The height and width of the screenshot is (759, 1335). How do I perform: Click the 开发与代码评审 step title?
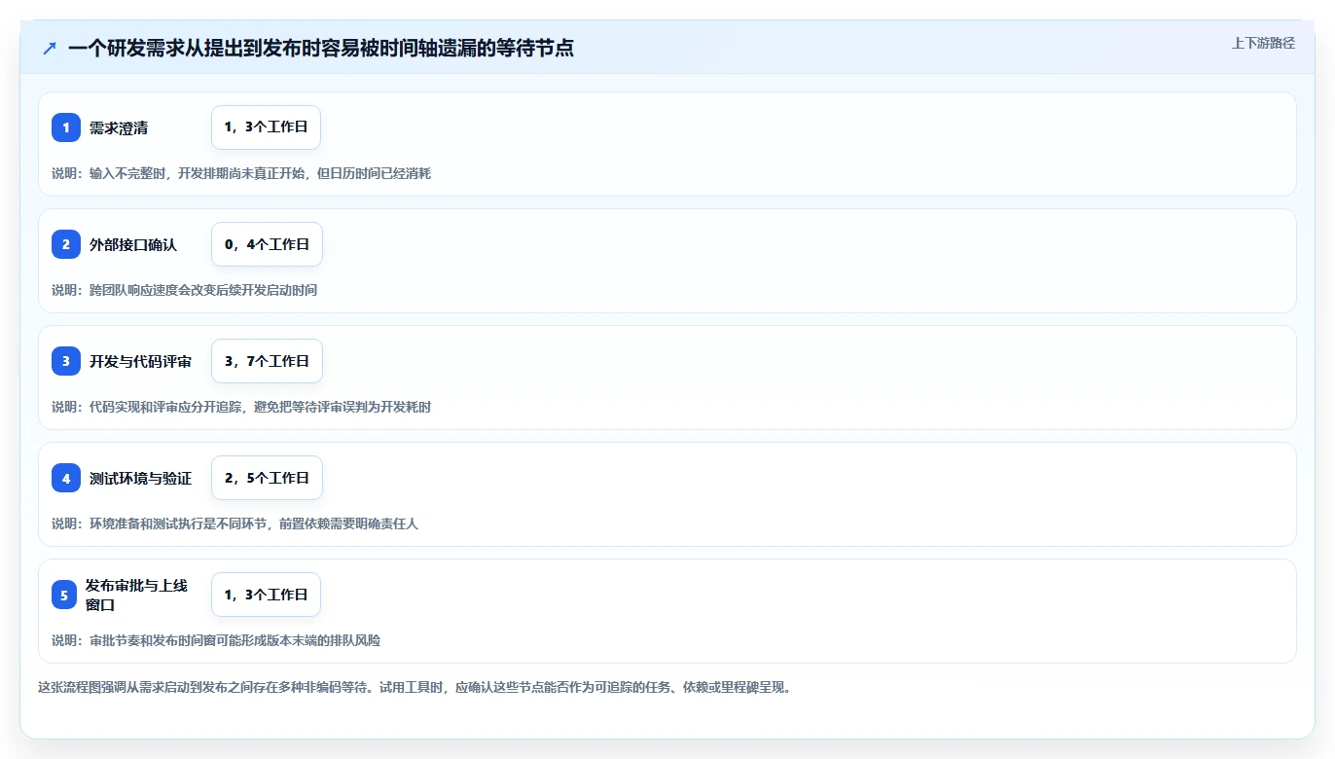[140, 361]
